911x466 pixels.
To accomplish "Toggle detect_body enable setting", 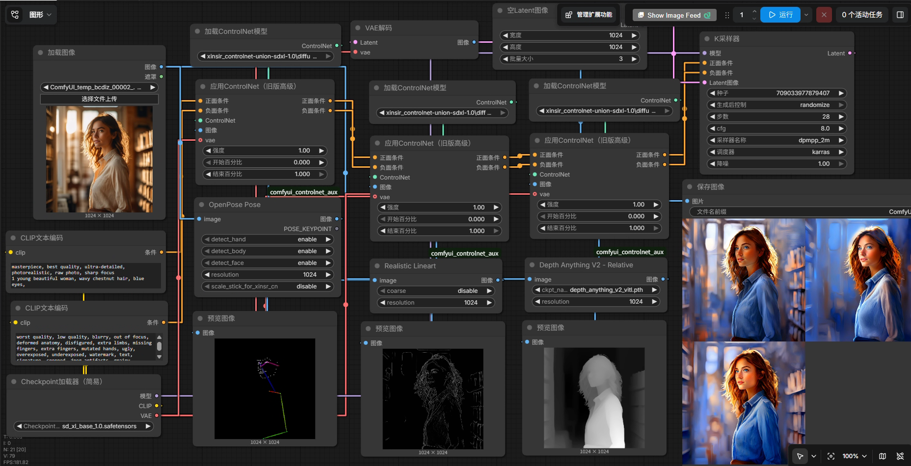I will tap(268, 251).
